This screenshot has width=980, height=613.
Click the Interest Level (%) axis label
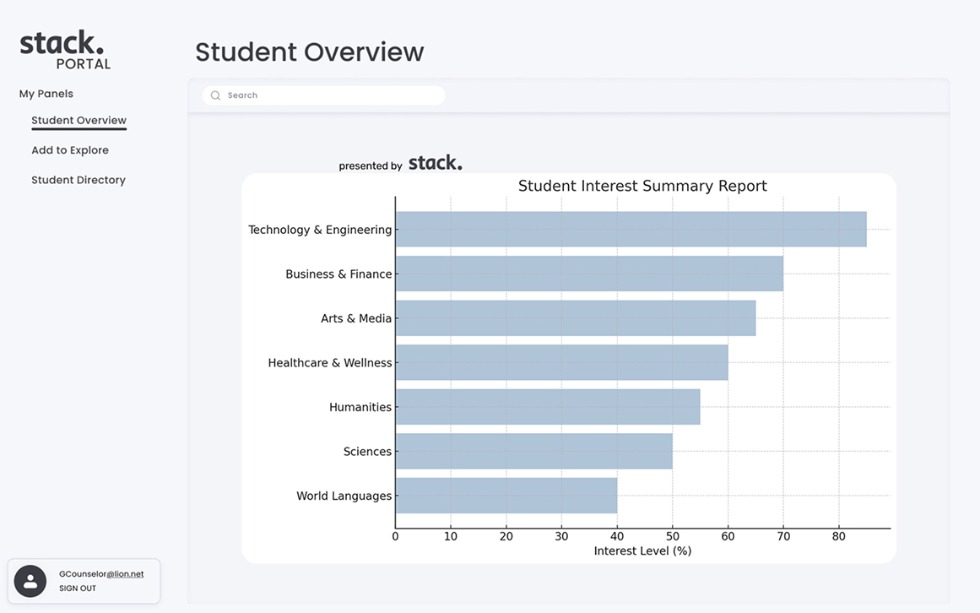[x=642, y=550]
